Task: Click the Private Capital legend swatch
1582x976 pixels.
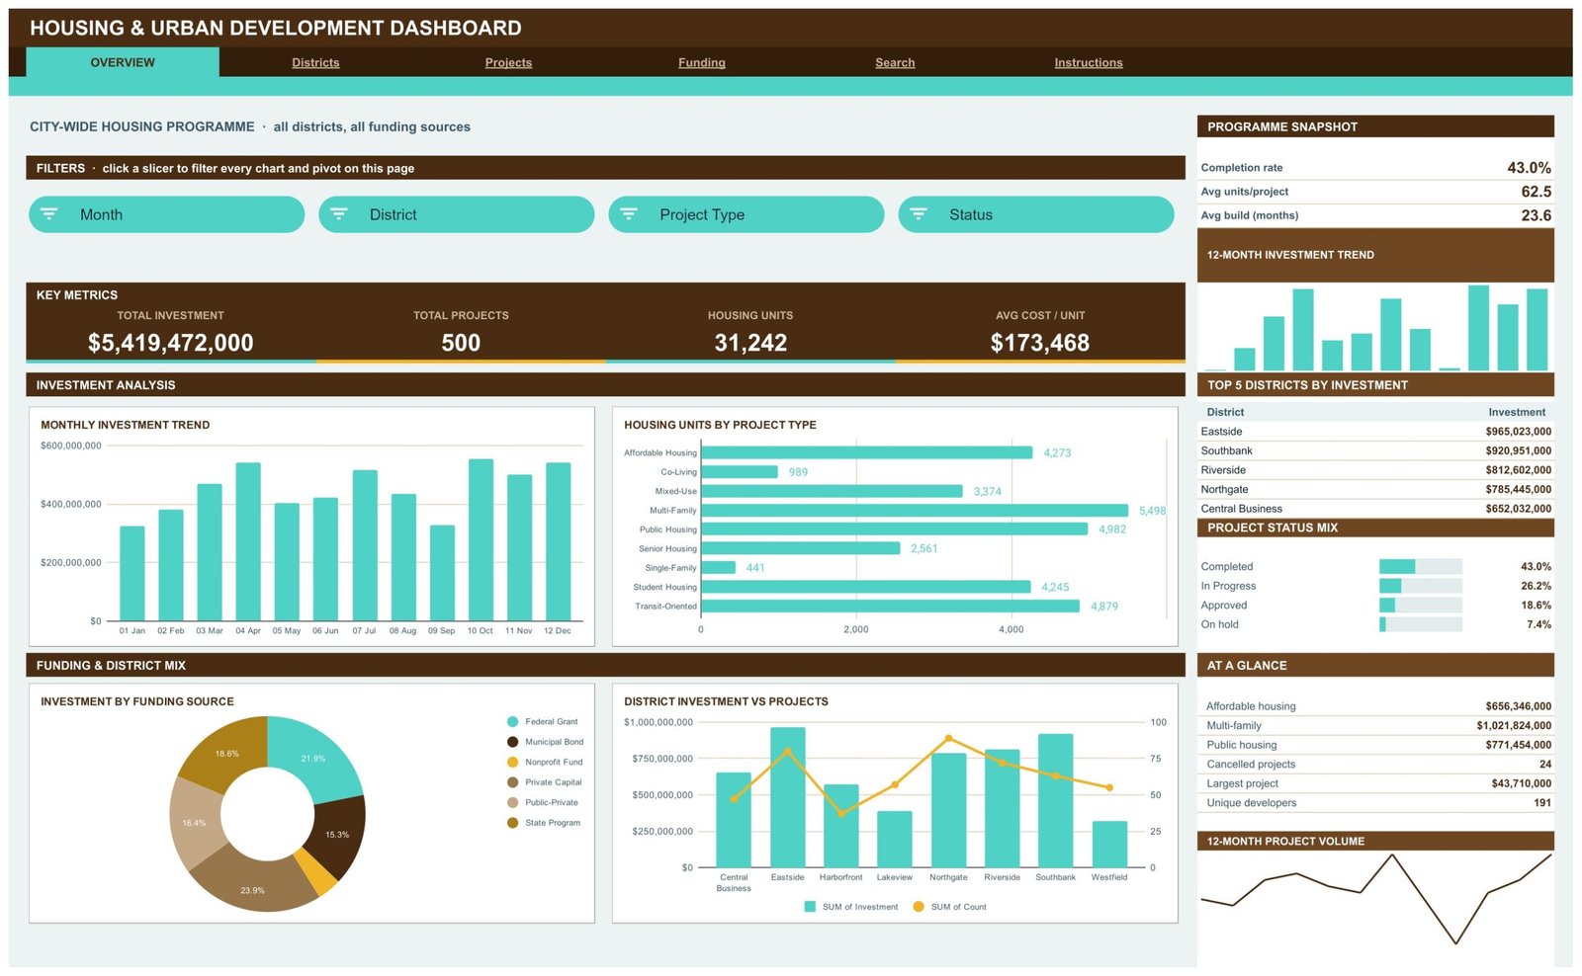Action: pos(512,782)
